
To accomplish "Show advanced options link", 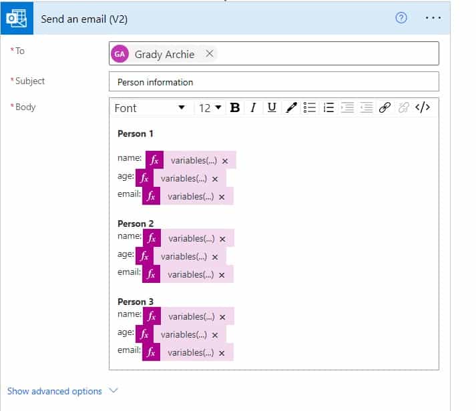I will [x=55, y=391].
